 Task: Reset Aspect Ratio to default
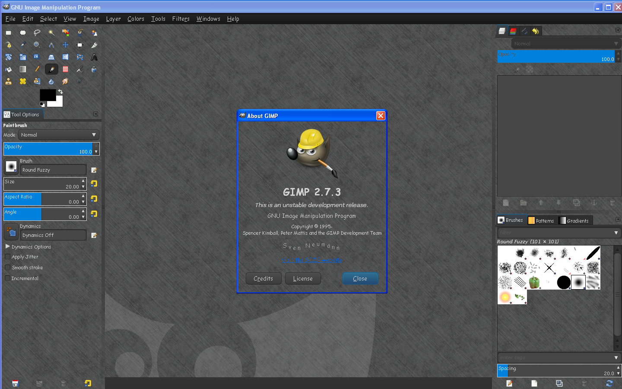[94, 199]
